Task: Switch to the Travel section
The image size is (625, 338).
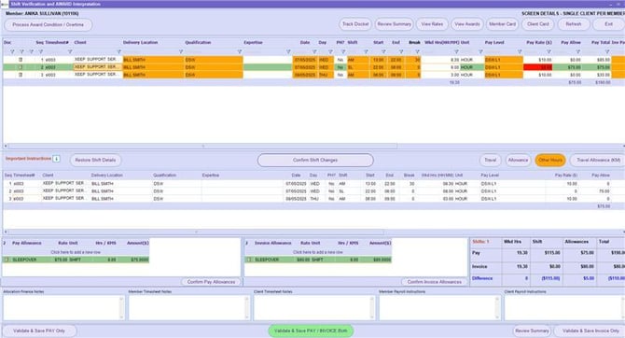Action: pyautogui.click(x=491, y=160)
